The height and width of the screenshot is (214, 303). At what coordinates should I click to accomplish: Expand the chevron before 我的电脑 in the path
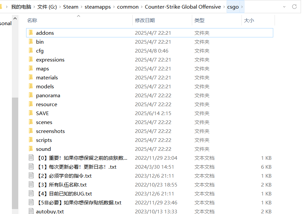7,7
